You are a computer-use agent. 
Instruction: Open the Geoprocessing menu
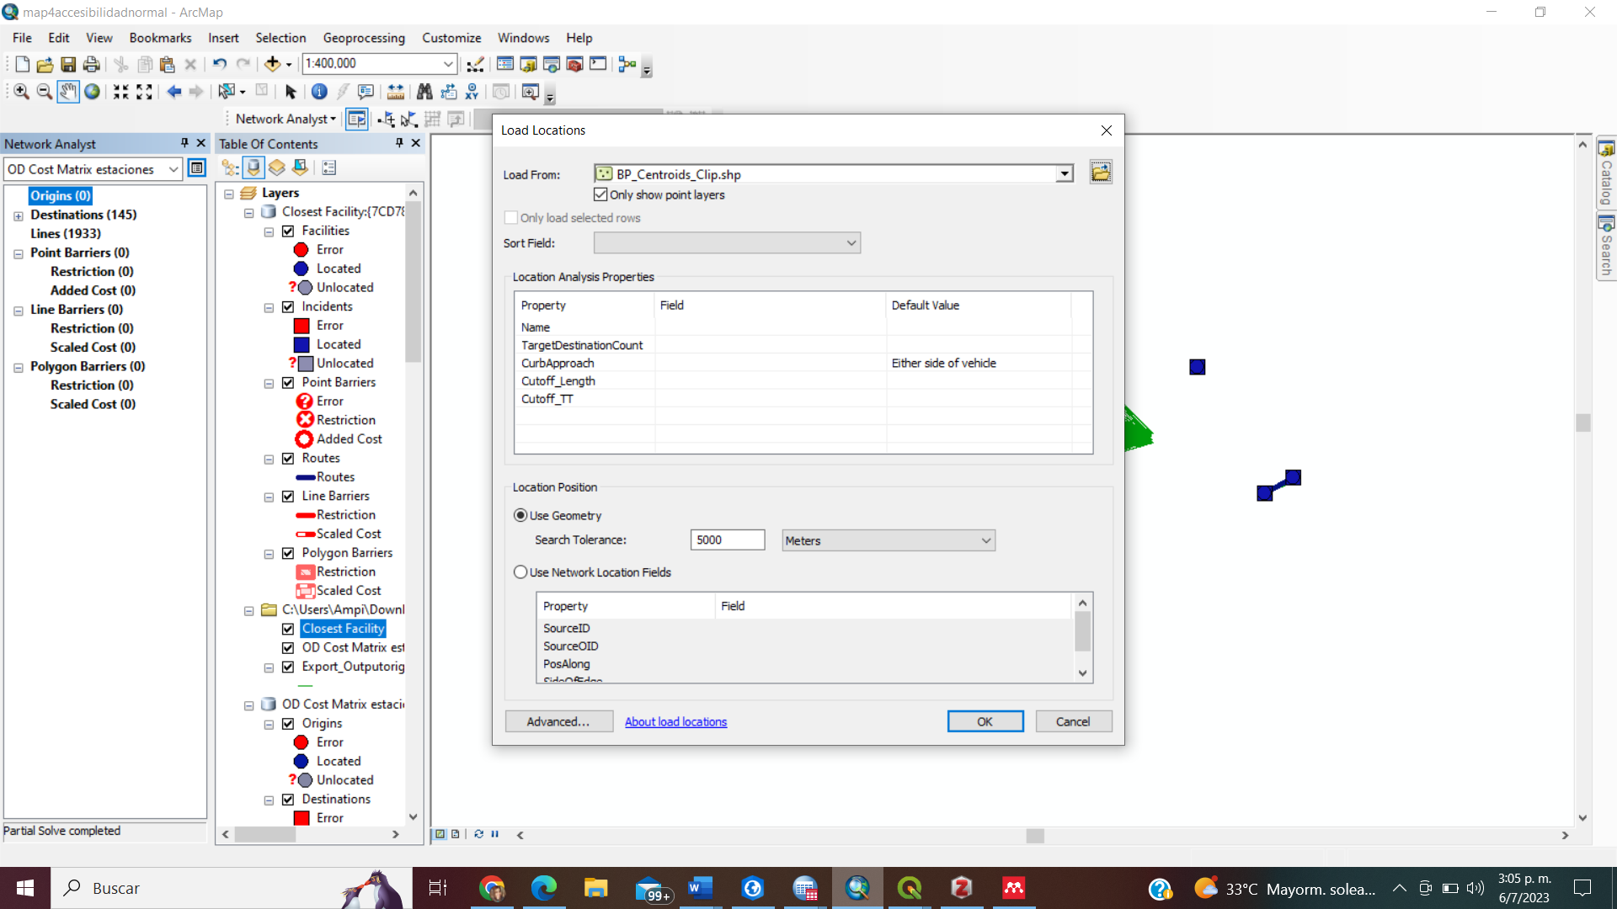(364, 38)
